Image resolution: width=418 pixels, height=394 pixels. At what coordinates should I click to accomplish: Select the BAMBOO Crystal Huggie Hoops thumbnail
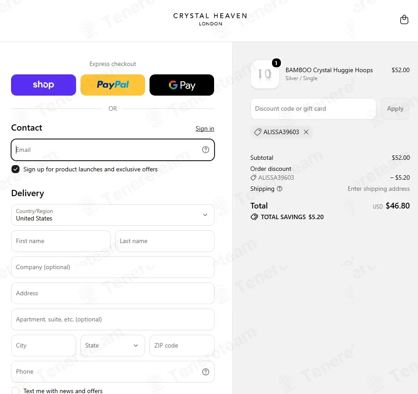[x=265, y=74]
